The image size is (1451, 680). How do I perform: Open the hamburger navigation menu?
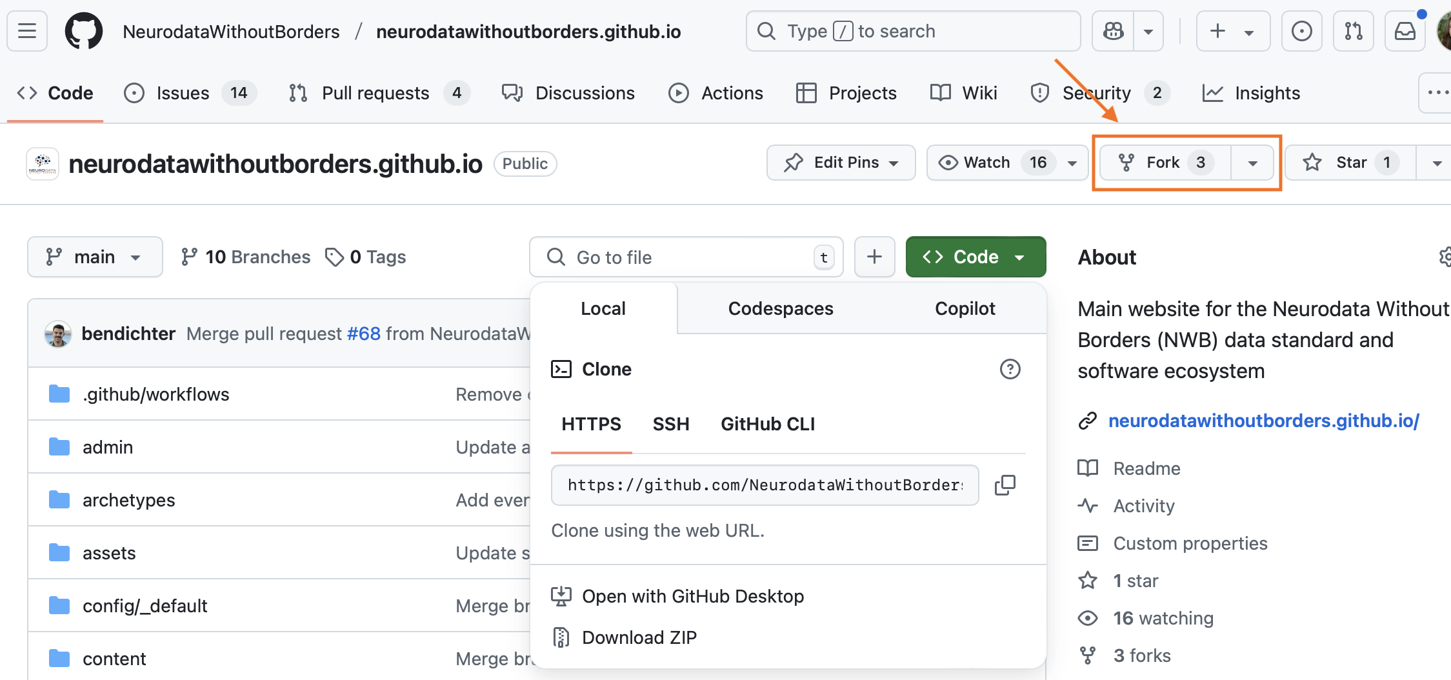pyautogui.click(x=27, y=30)
